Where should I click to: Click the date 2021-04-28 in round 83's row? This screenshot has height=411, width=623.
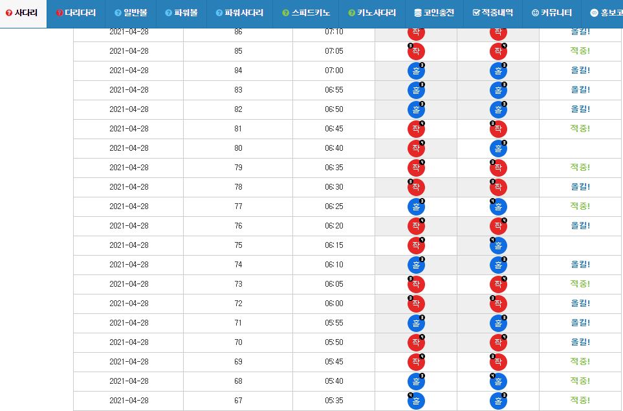click(129, 90)
